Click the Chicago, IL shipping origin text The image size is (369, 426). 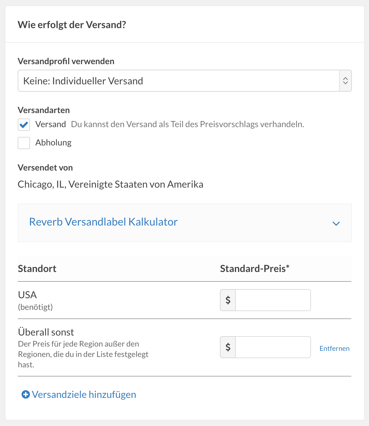point(111,184)
